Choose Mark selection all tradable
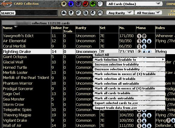Screen dimensions: 175x128 tap(129, 79)
